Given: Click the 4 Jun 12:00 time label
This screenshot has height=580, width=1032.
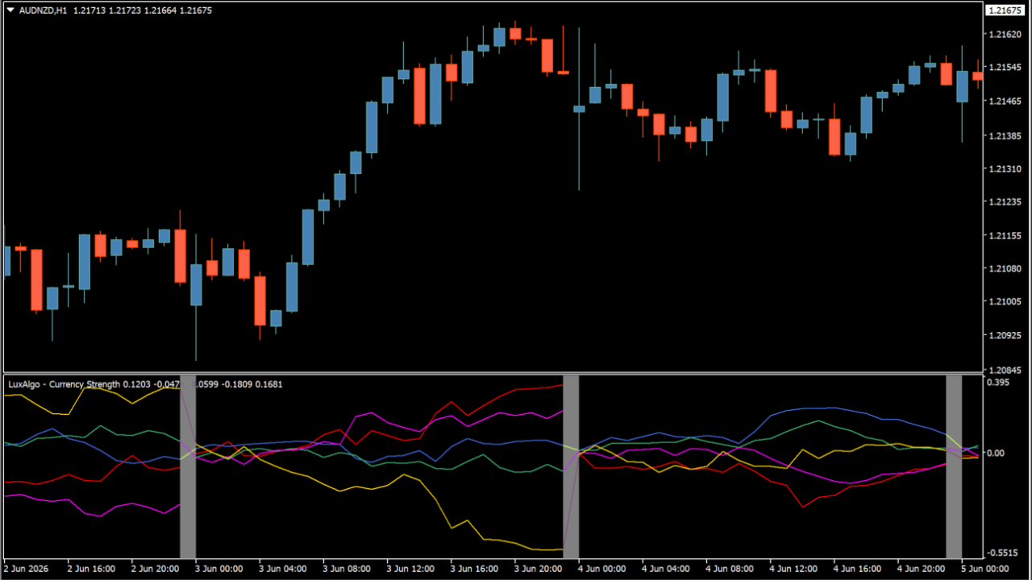Looking at the screenshot, I should 793,569.
